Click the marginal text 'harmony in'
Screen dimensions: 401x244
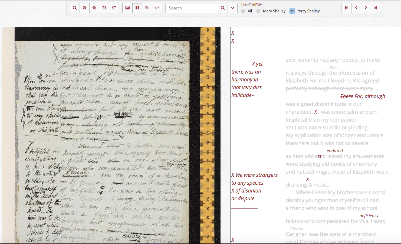(x=245, y=80)
